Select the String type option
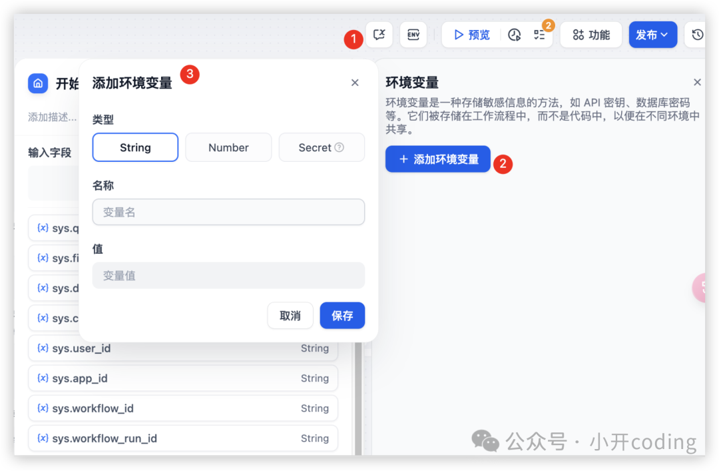The height and width of the screenshot is (471, 719). point(135,147)
